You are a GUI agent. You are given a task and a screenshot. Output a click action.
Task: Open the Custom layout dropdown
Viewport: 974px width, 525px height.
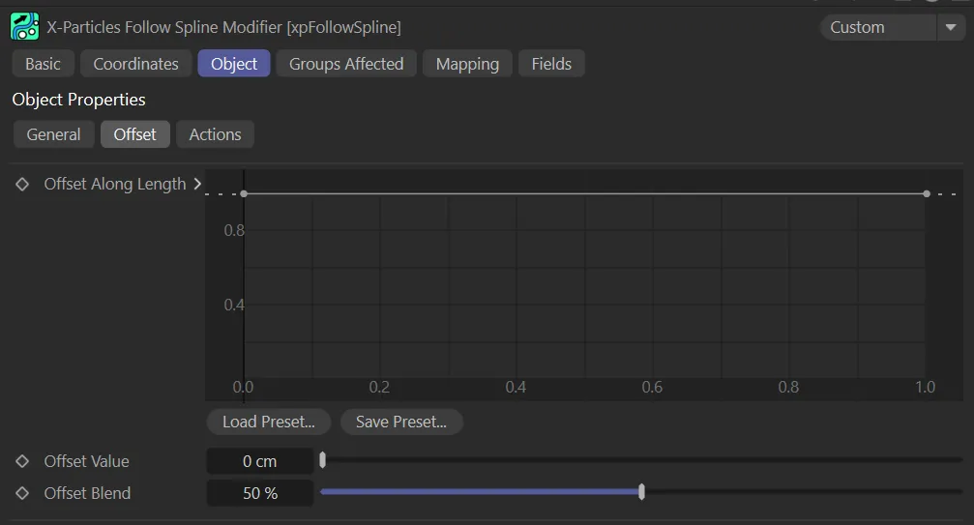(877, 27)
